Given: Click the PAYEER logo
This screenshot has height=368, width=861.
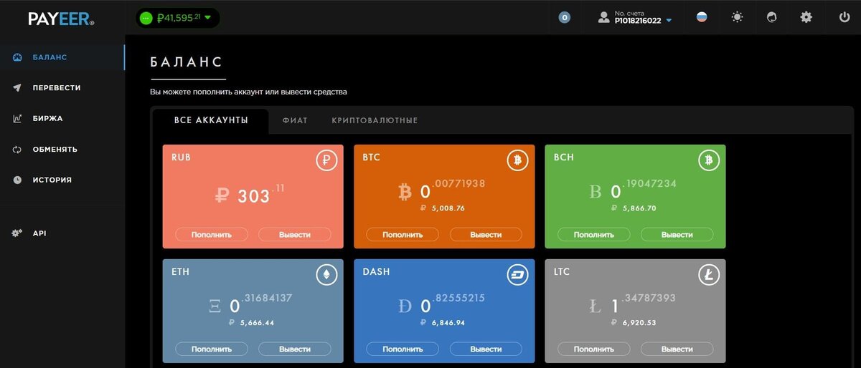Looking at the screenshot, I should [61, 19].
